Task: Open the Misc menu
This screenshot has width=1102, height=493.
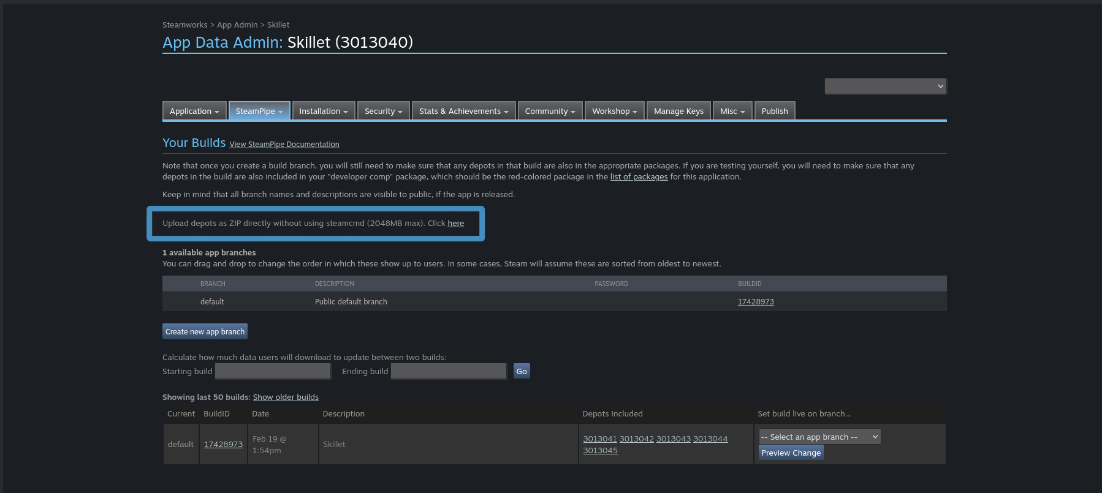Action: [x=732, y=111]
